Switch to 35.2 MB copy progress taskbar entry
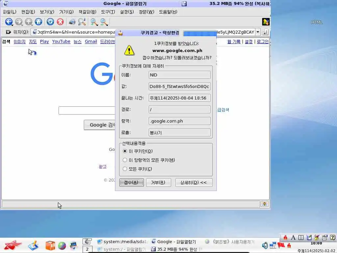 (x=177, y=249)
